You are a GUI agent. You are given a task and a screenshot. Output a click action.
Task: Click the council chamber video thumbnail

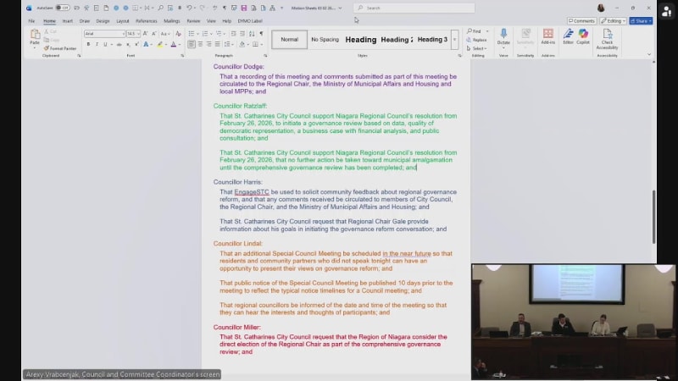click(x=574, y=322)
